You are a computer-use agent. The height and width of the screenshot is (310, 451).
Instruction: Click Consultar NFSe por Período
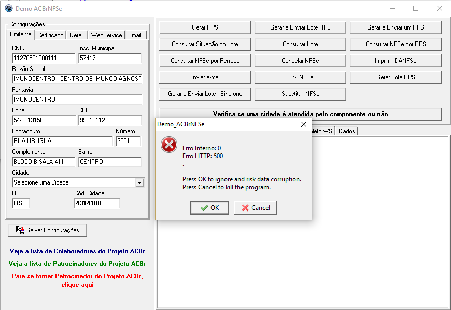pyautogui.click(x=205, y=61)
